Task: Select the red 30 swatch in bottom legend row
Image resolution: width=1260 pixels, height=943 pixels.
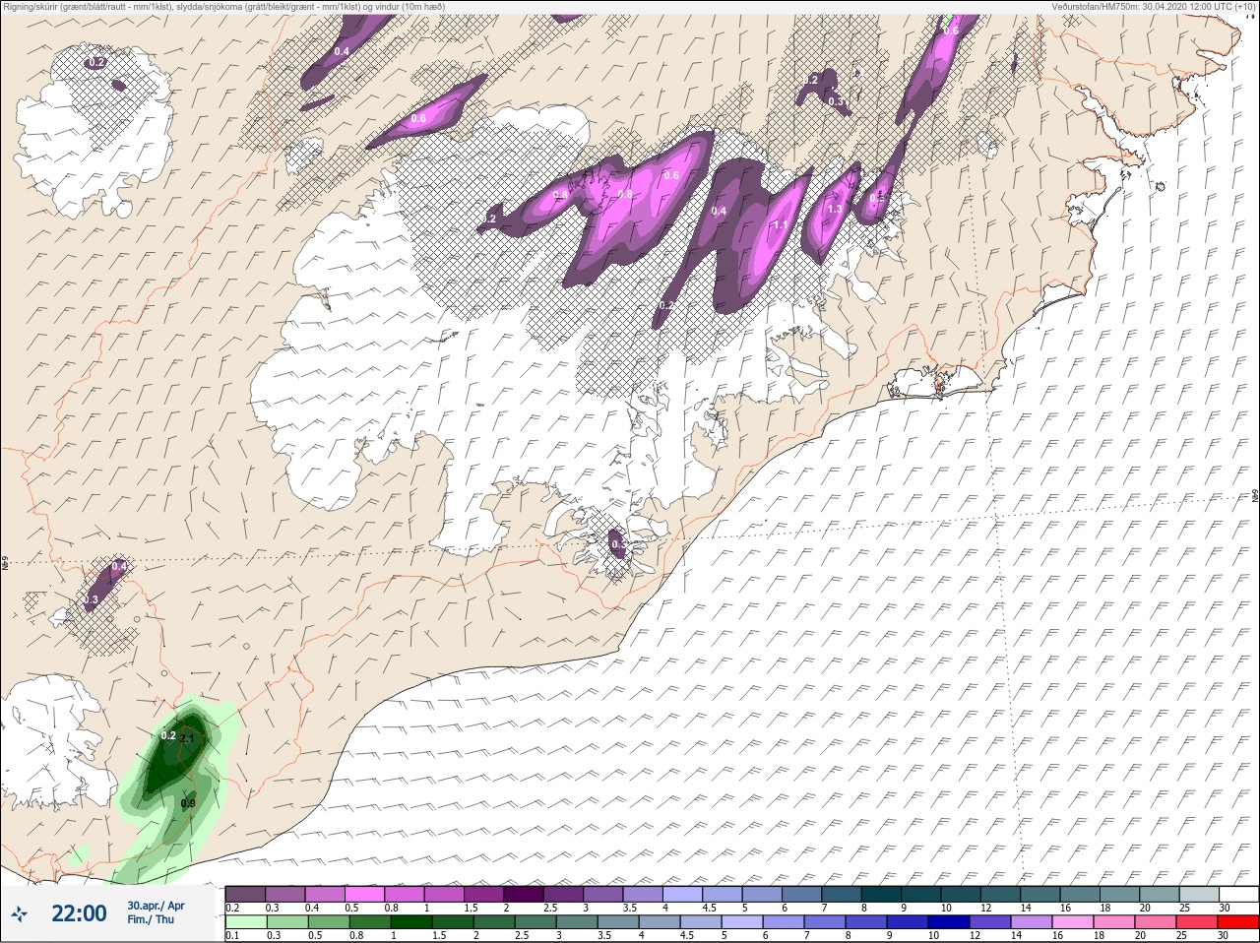Action: click(x=1238, y=922)
